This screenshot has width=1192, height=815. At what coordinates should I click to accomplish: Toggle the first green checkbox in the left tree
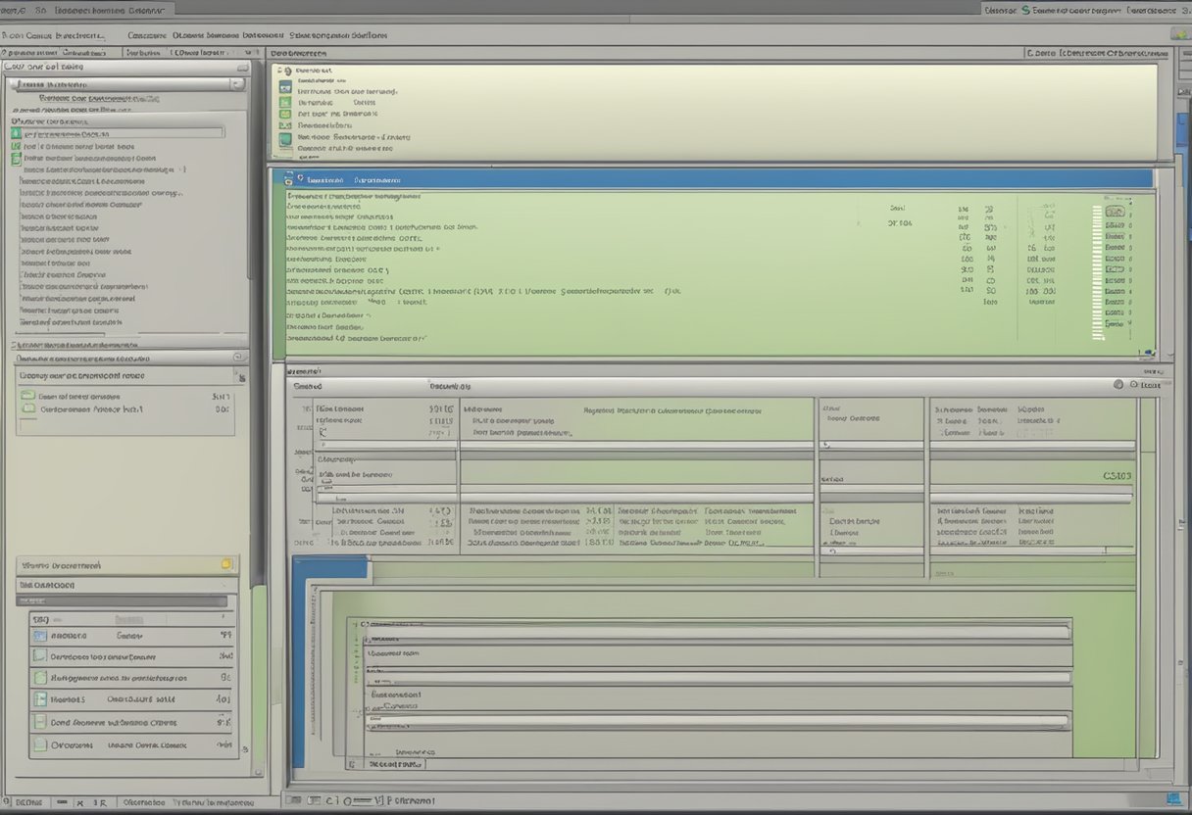pos(16,134)
